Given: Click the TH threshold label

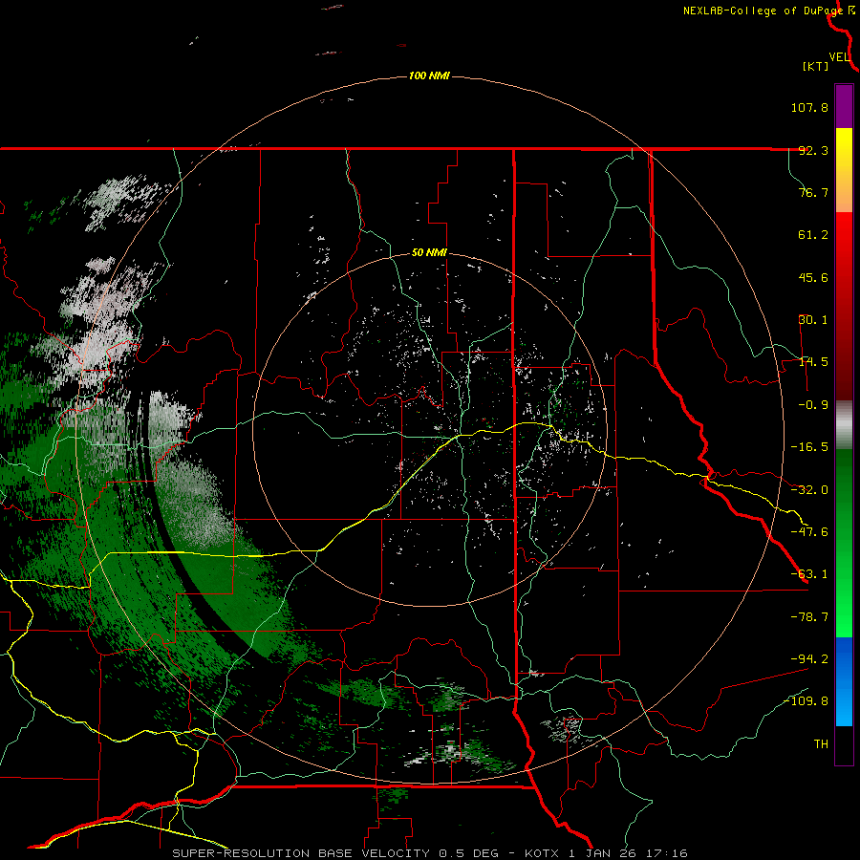Looking at the screenshot, I should [x=821, y=744].
